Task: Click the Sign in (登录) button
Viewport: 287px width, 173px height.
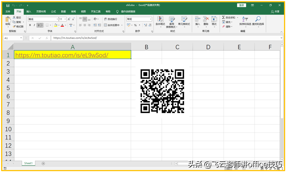Action: pos(242,5)
